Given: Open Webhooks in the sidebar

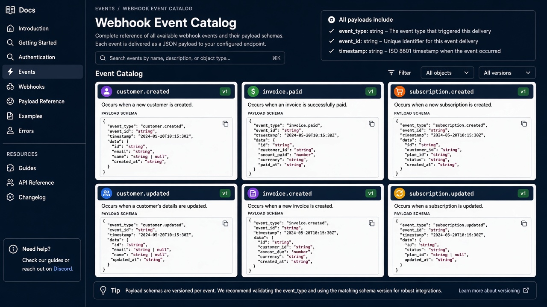Looking at the screenshot, I should coord(42,87).
